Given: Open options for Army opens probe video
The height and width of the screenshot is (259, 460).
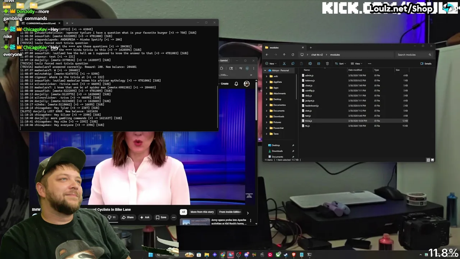Looking at the screenshot, I should (250, 221).
